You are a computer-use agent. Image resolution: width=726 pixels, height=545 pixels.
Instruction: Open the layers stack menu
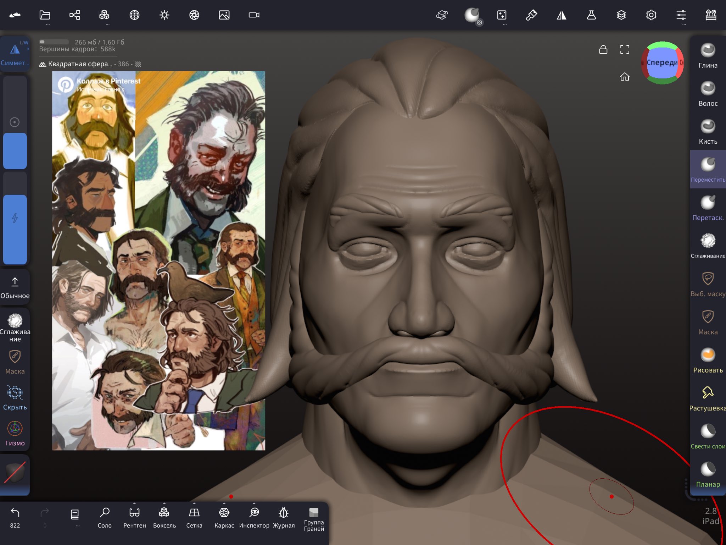pyautogui.click(x=621, y=15)
